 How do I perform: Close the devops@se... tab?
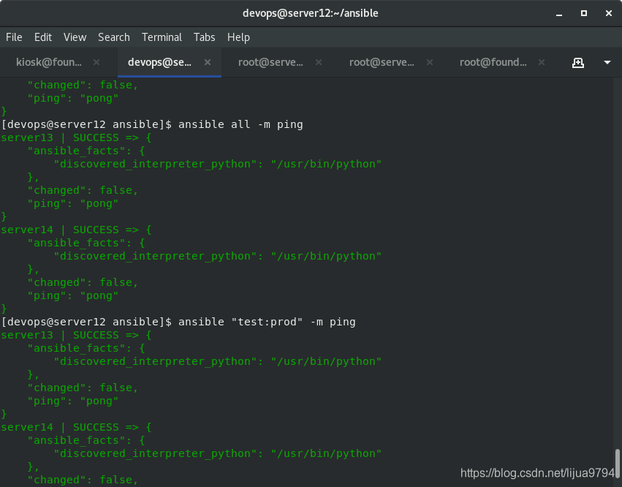point(208,62)
